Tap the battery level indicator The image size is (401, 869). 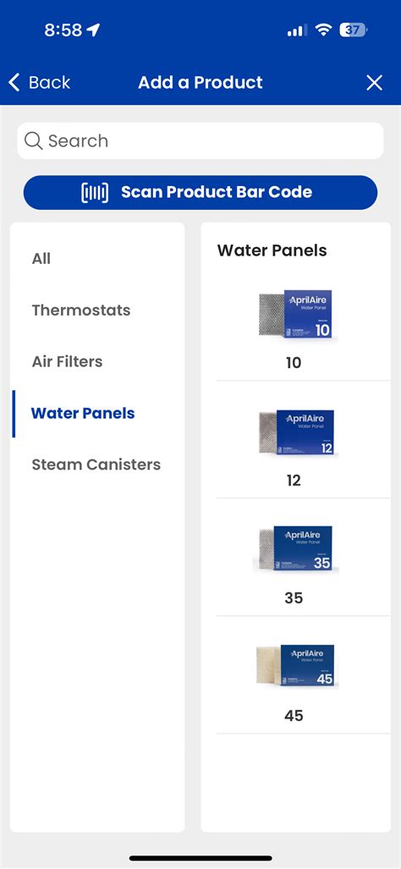pos(353,30)
